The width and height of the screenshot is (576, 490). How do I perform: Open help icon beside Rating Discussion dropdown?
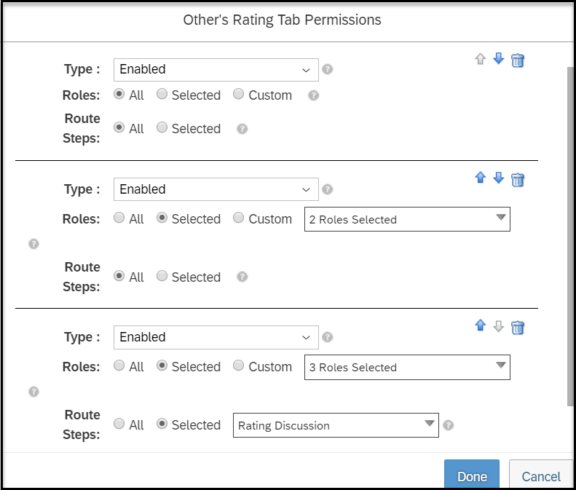click(448, 425)
